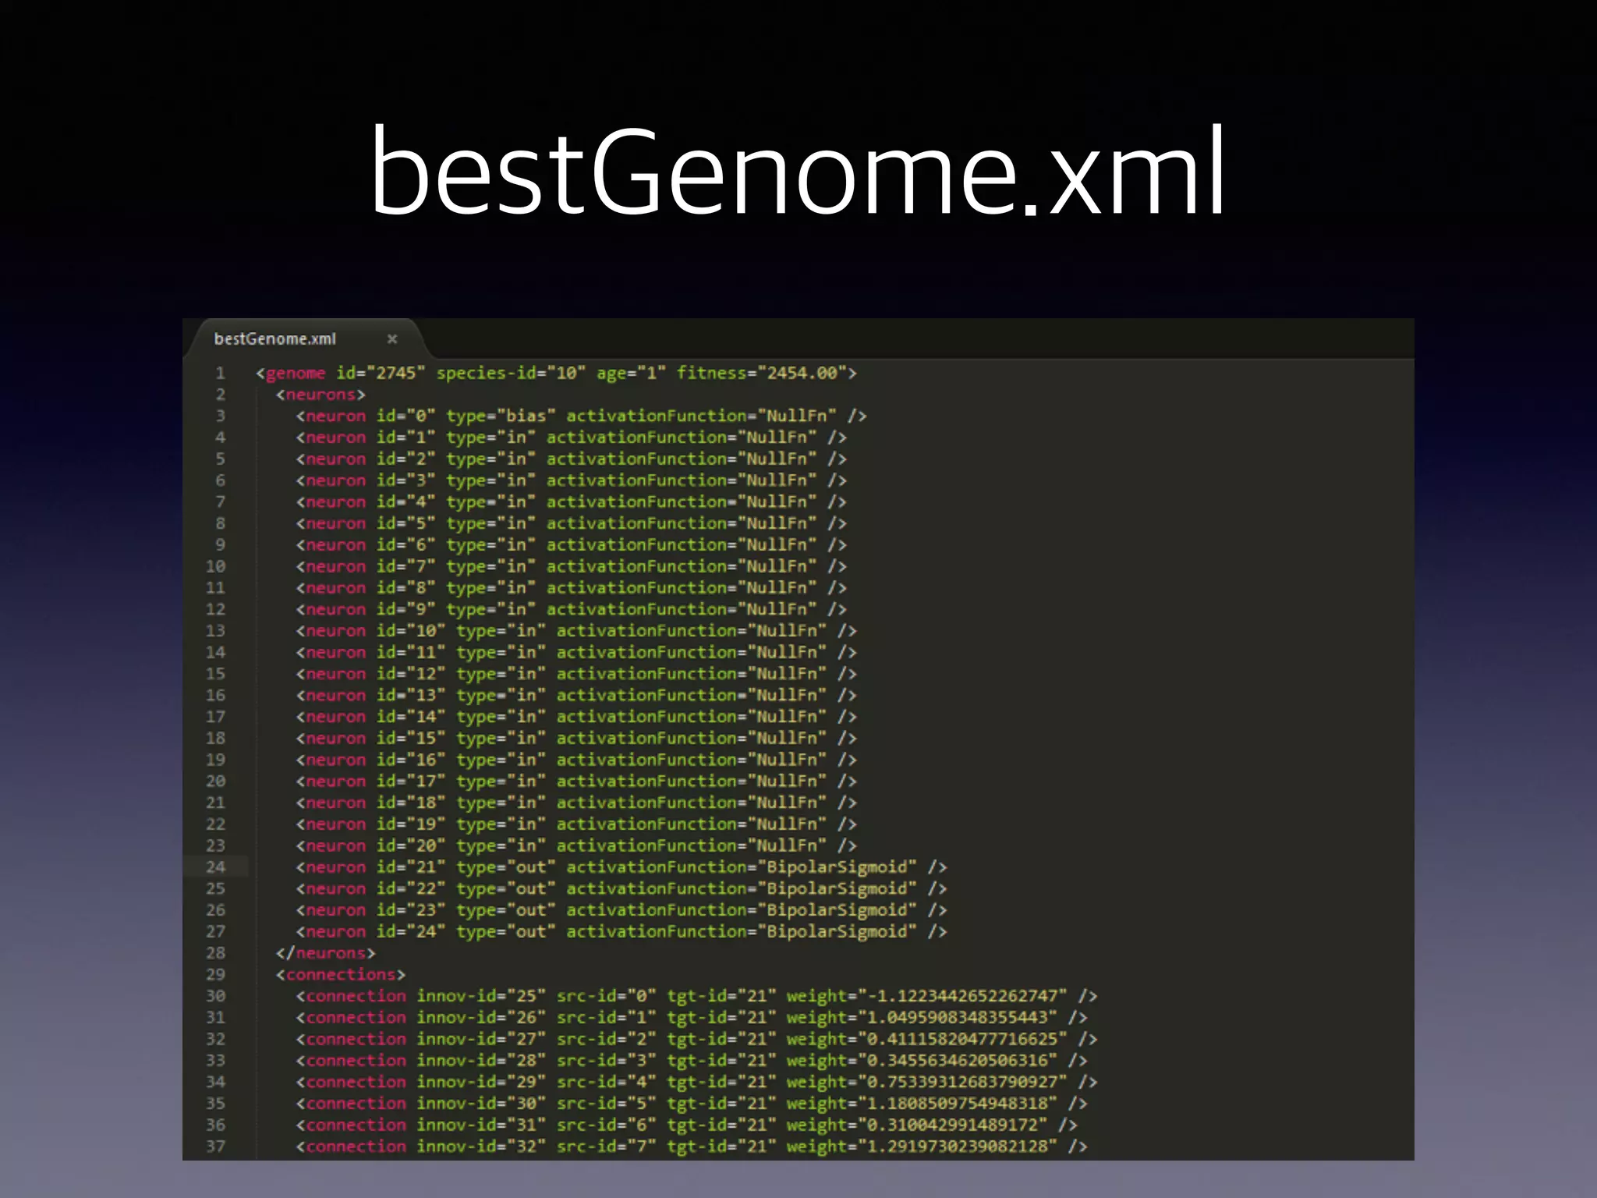
Task: Click the opening <connections> tag
Action: point(340,975)
